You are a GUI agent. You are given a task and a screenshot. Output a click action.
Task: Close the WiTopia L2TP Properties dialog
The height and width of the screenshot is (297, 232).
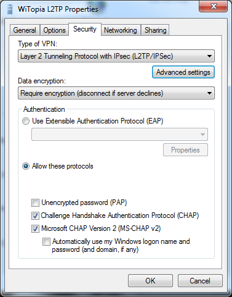pyautogui.click(x=213, y=6)
